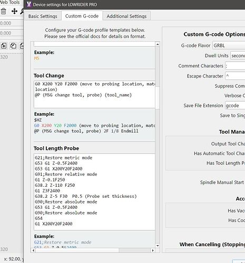Select the Custom G-code tab
The height and width of the screenshot is (263, 245).
pos(82,16)
